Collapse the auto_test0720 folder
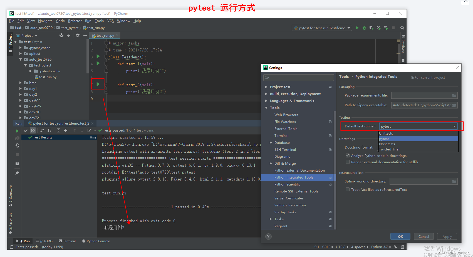Viewport: 473px width, 257px height. click(x=20, y=59)
